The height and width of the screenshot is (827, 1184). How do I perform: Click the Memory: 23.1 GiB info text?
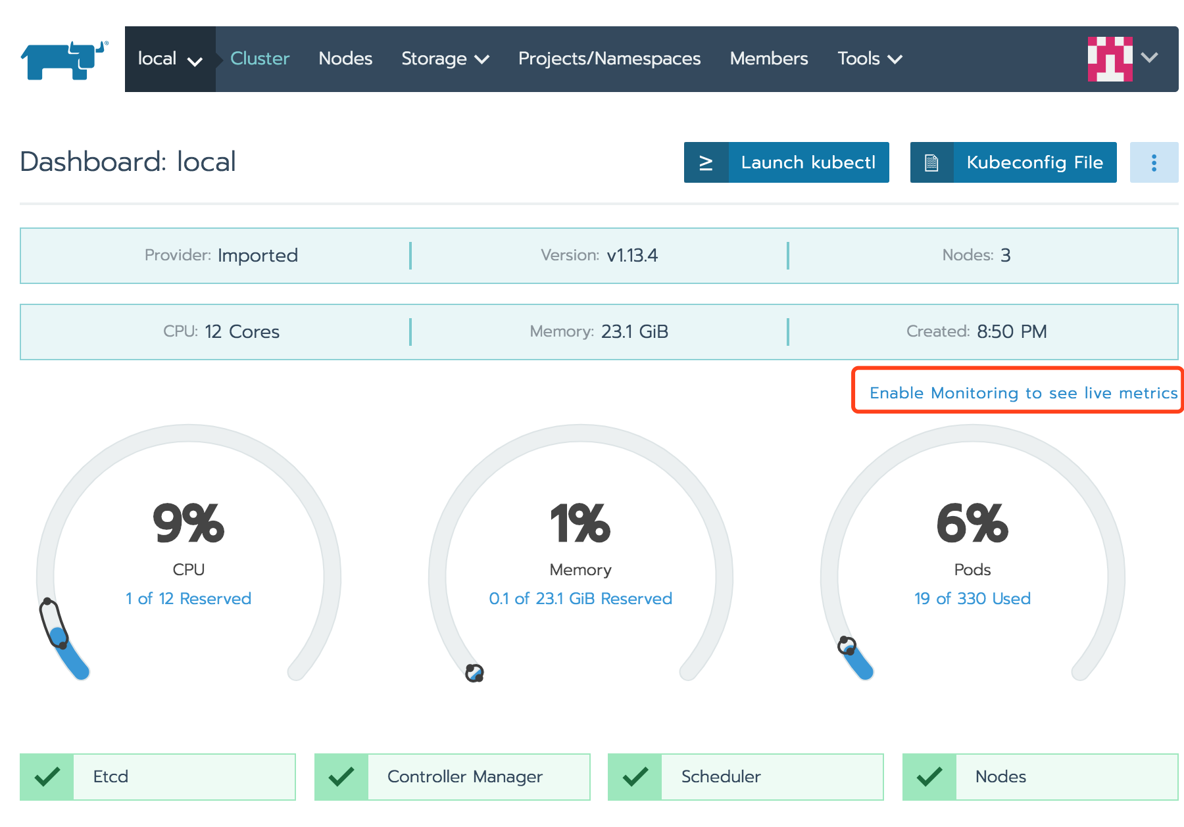tap(599, 331)
